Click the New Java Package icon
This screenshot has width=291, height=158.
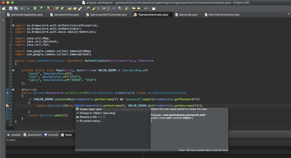point(57,8)
